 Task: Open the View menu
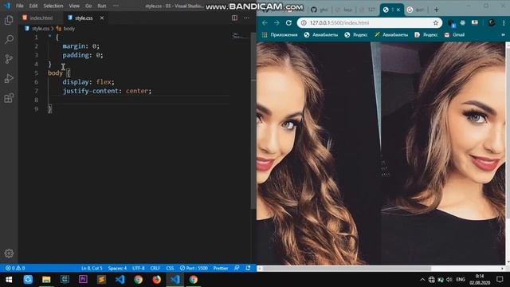click(74, 6)
